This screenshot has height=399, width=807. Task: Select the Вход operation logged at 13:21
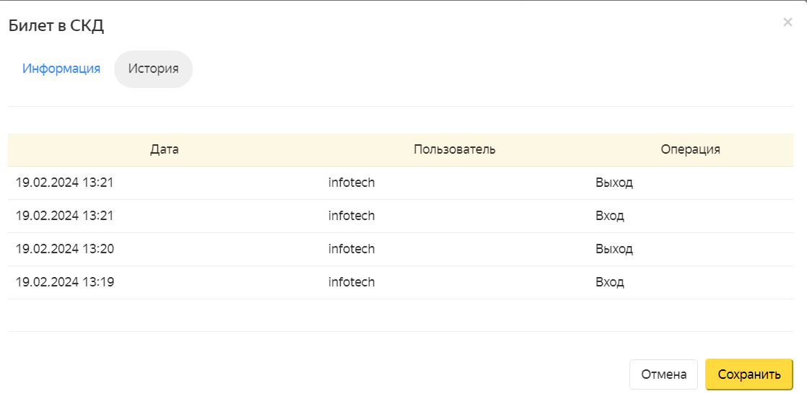(610, 216)
